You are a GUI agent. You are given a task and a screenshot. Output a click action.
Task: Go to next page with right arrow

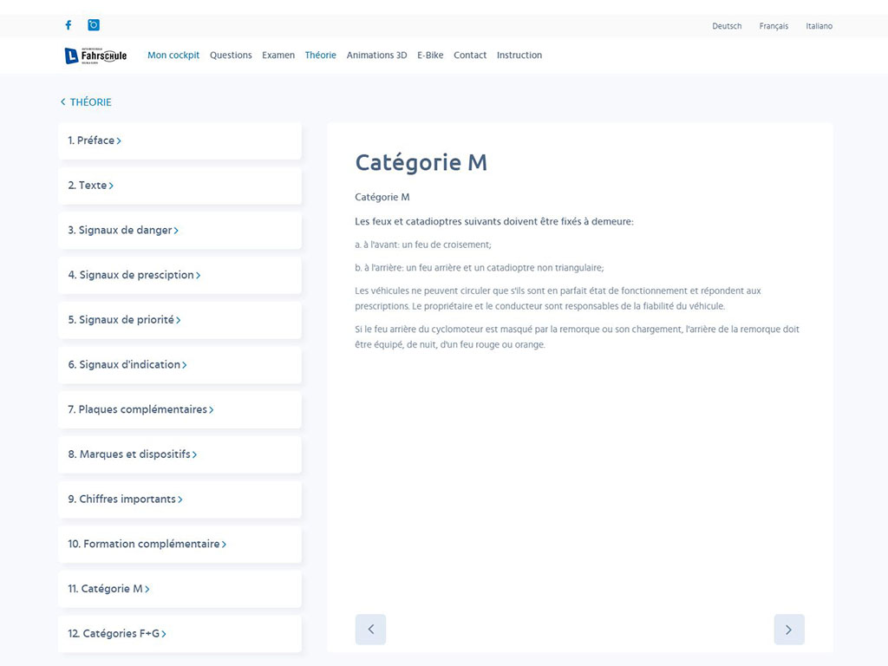[x=788, y=630]
